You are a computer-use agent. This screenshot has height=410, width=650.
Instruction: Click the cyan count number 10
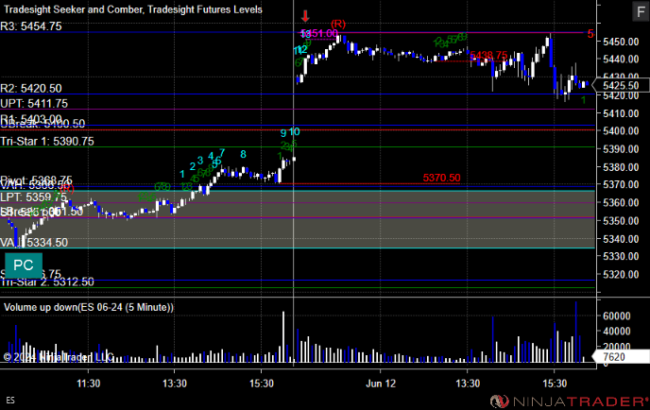294,132
